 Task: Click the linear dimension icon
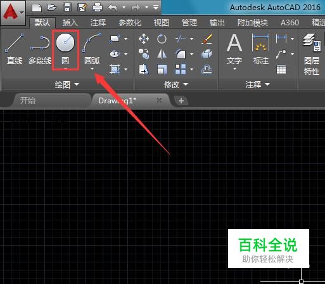(x=281, y=39)
